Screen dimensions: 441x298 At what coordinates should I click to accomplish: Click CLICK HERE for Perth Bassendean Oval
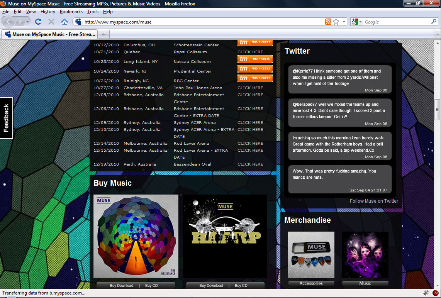coord(250,164)
